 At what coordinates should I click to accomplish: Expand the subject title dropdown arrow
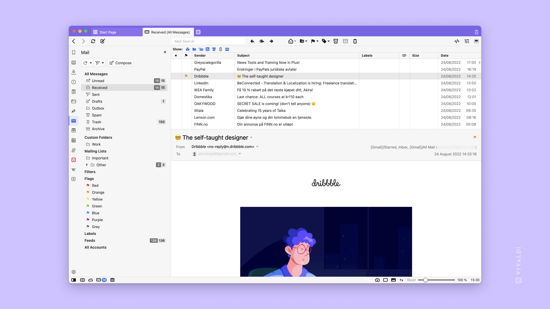(x=251, y=138)
